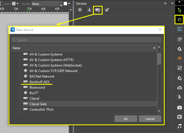Open the music note sounds panel

[179, 126]
